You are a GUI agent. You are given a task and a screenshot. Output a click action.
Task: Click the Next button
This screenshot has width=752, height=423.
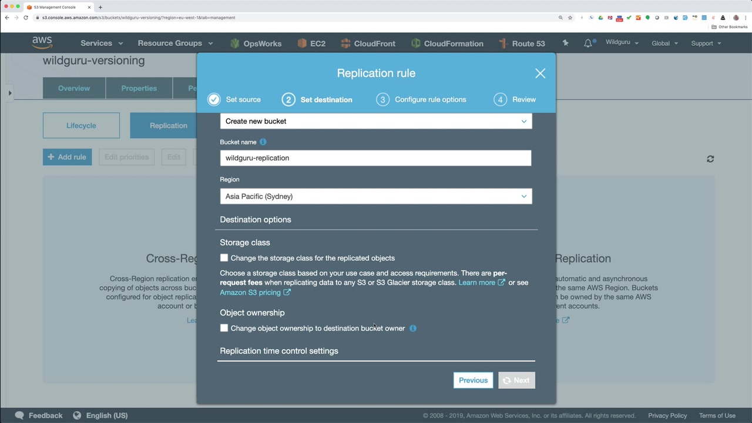tap(516, 380)
